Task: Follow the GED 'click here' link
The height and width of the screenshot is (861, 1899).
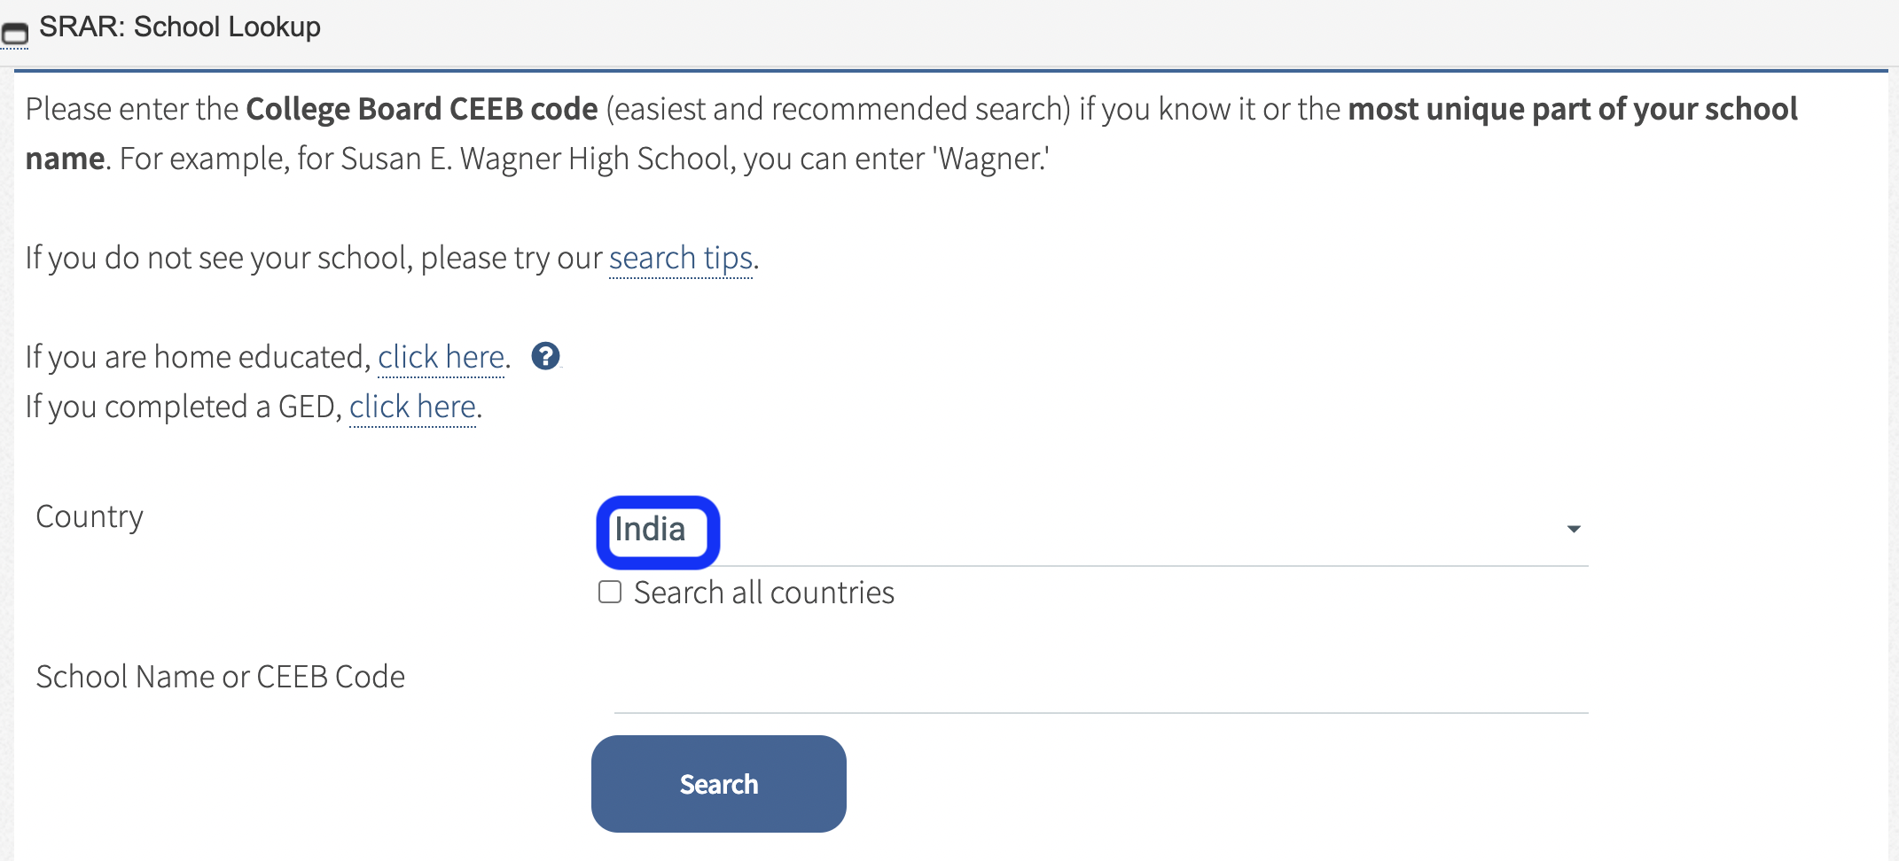Action: point(412,407)
